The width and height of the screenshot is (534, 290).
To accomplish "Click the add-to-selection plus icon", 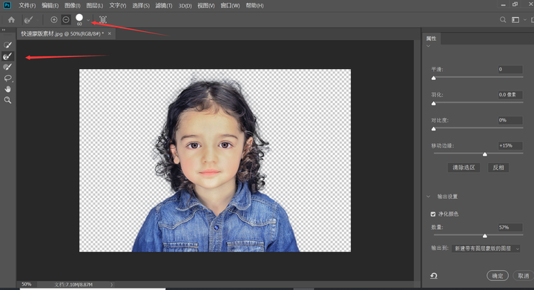I will tap(54, 20).
